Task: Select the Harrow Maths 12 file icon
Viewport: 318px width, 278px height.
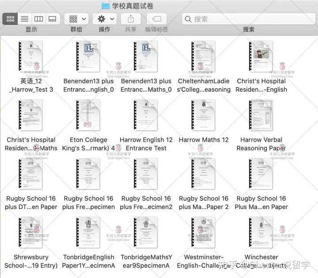Action: [204, 115]
